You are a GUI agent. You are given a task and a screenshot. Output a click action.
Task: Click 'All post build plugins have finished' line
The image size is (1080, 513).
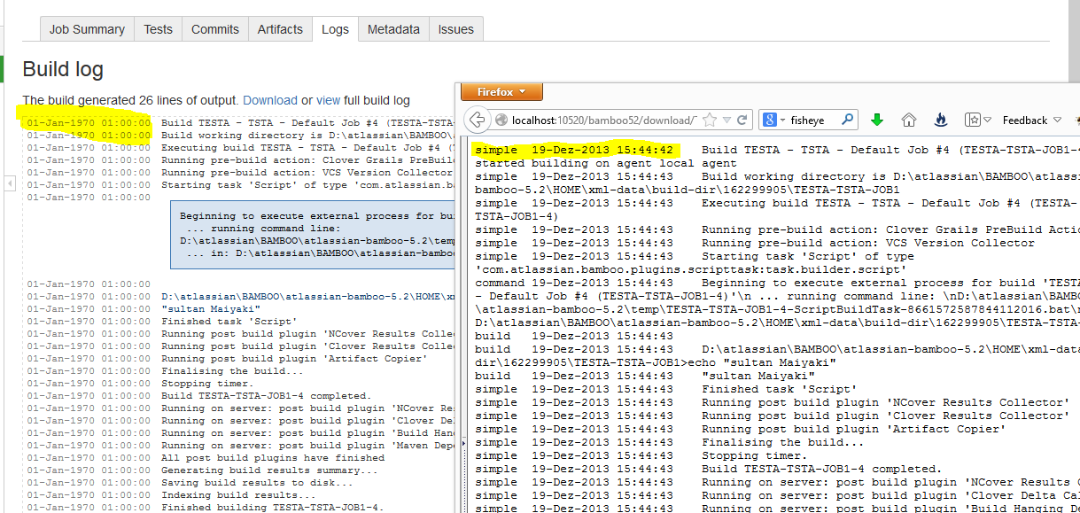click(273, 458)
